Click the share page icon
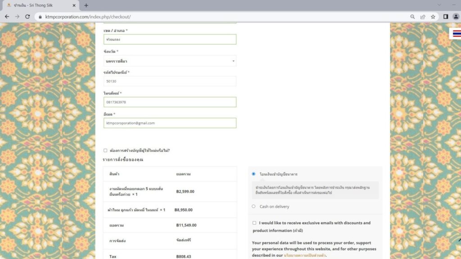 (423, 17)
